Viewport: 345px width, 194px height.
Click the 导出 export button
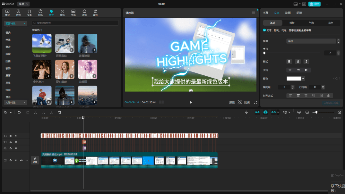[315, 4]
